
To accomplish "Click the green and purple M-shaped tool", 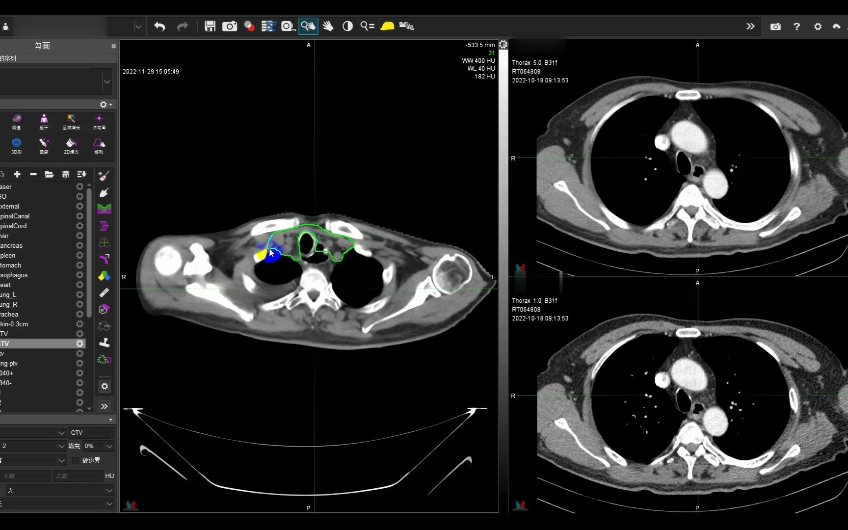I will coord(104,209).
